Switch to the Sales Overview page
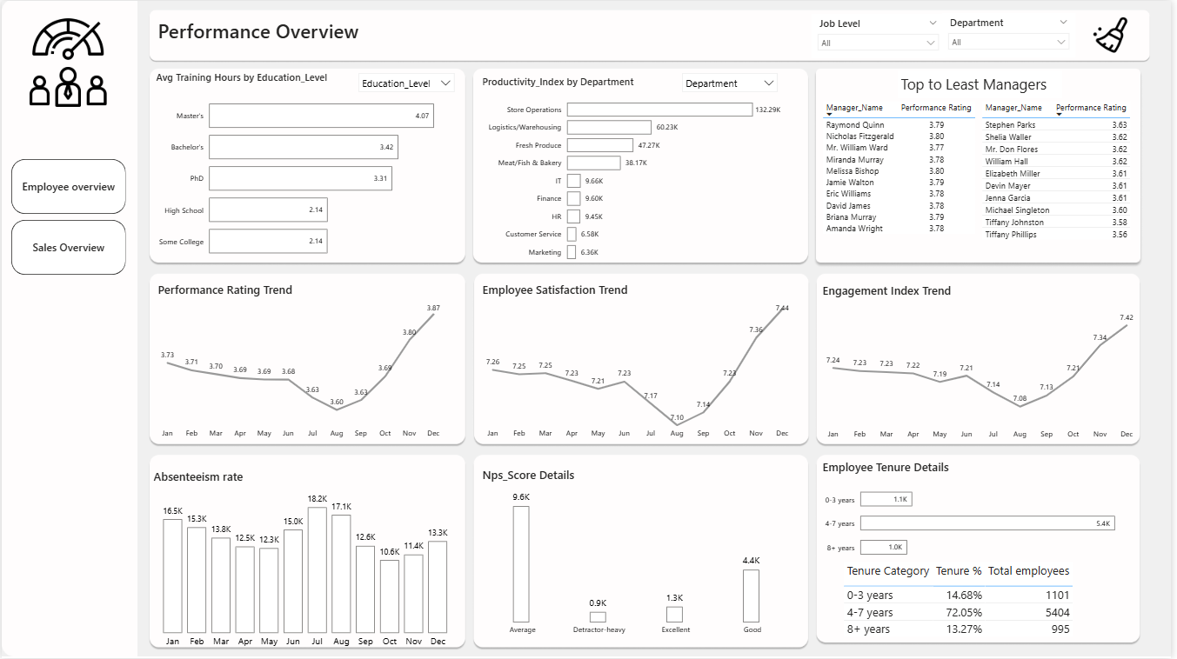The height and width of the screenshot is (659, 1177). point(69,248)
